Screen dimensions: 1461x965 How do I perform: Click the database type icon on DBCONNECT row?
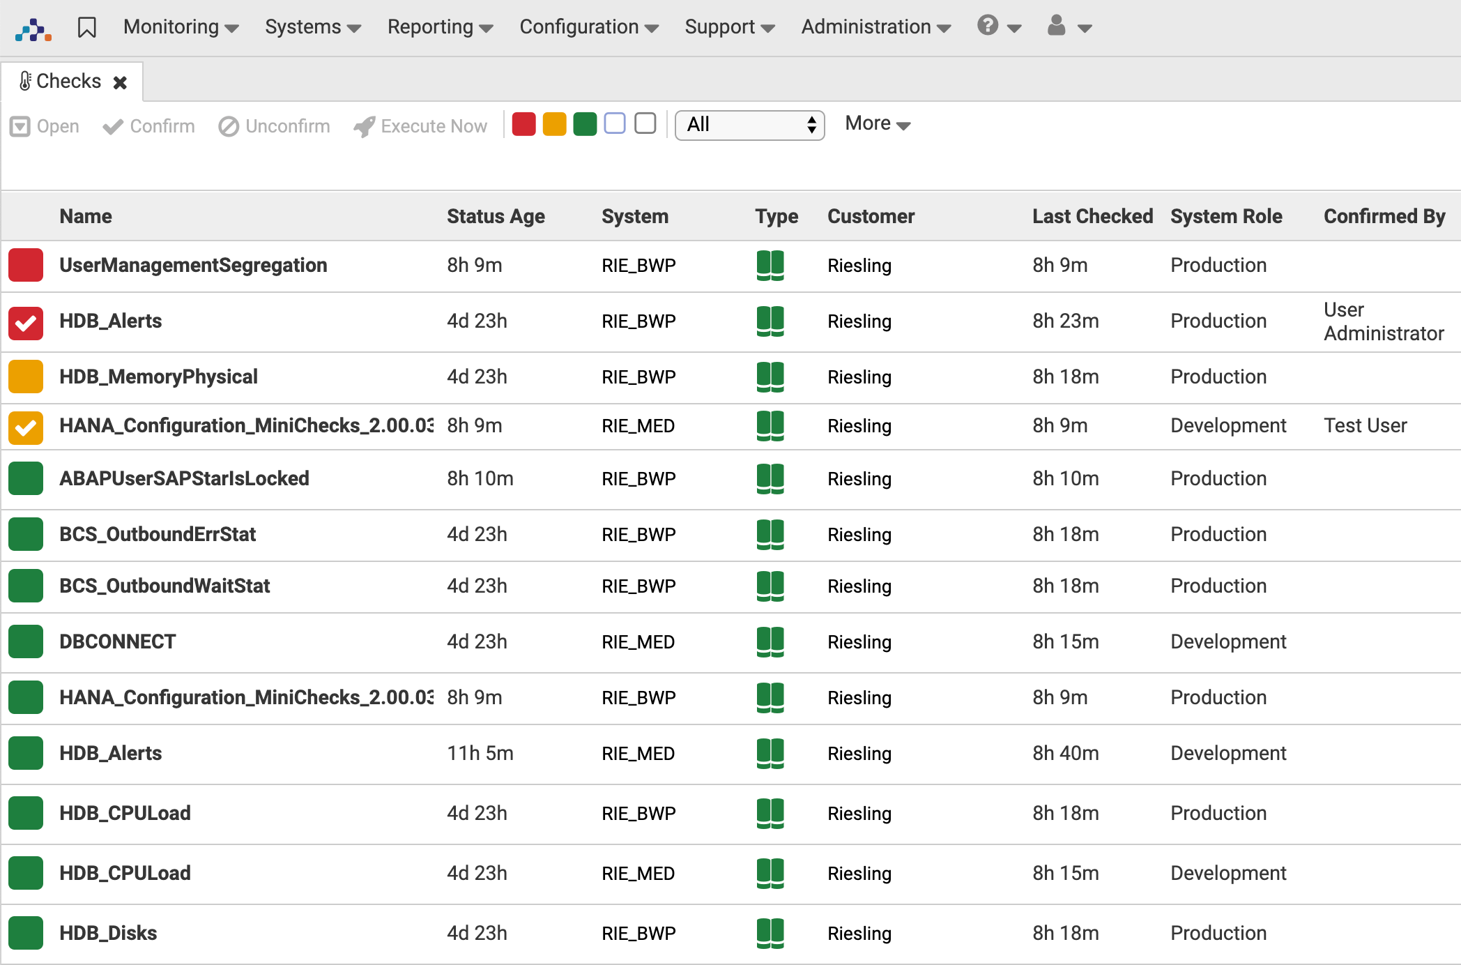point(770,641)
